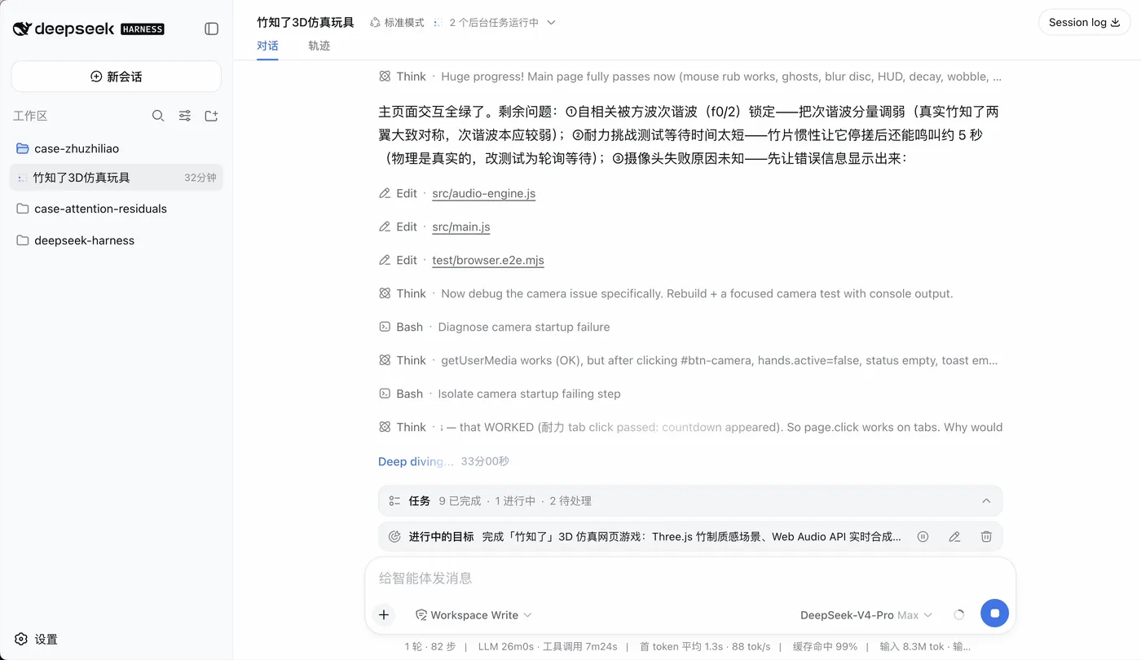The height and width of the screenshot is (660, 1141).
Task: Switch to the 对话 tab
Action: (x=267, y=46)
